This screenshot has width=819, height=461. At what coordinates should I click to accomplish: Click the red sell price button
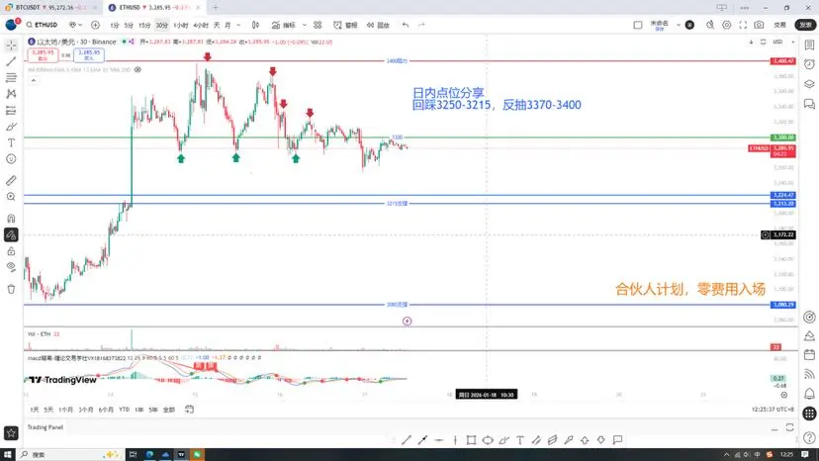point(43,54)
